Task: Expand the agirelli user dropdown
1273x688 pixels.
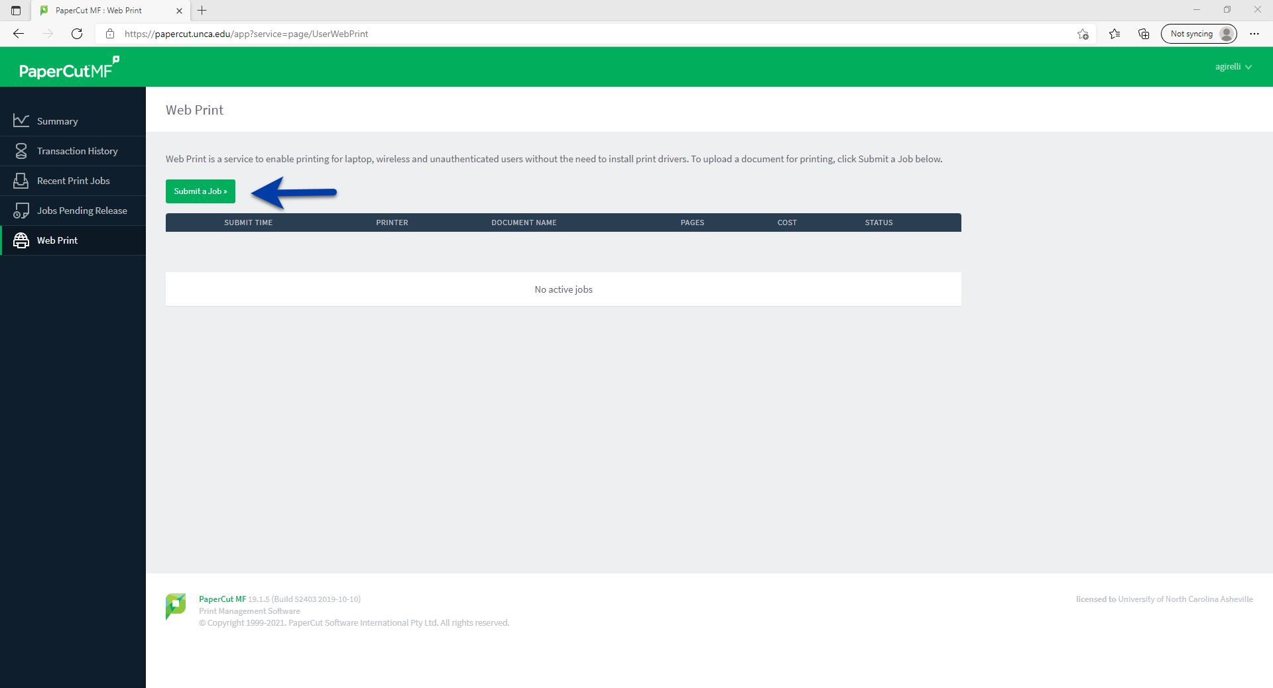Action: click(x=1233, y=67)
